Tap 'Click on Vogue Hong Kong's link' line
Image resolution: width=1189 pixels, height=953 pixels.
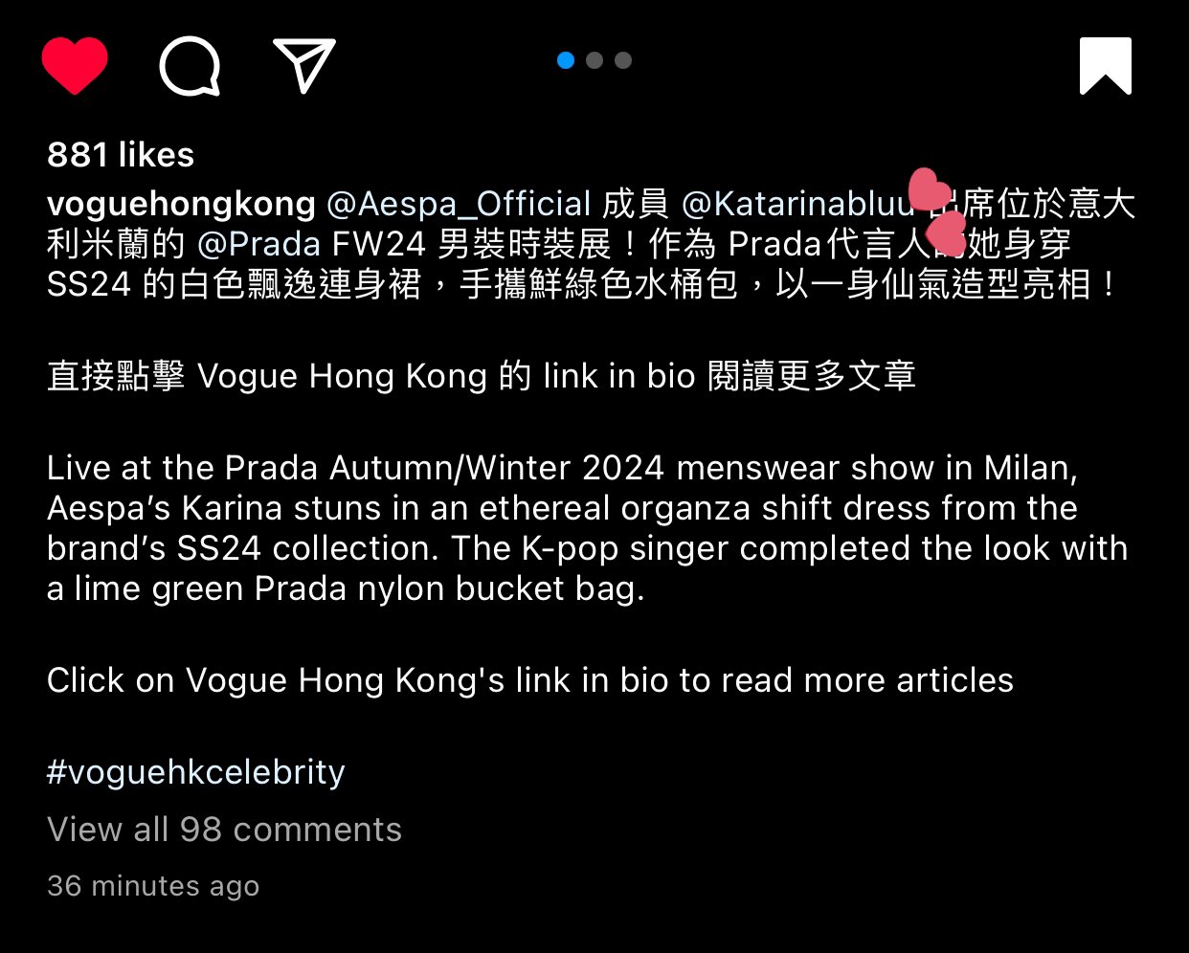click(x=530, y=680)
